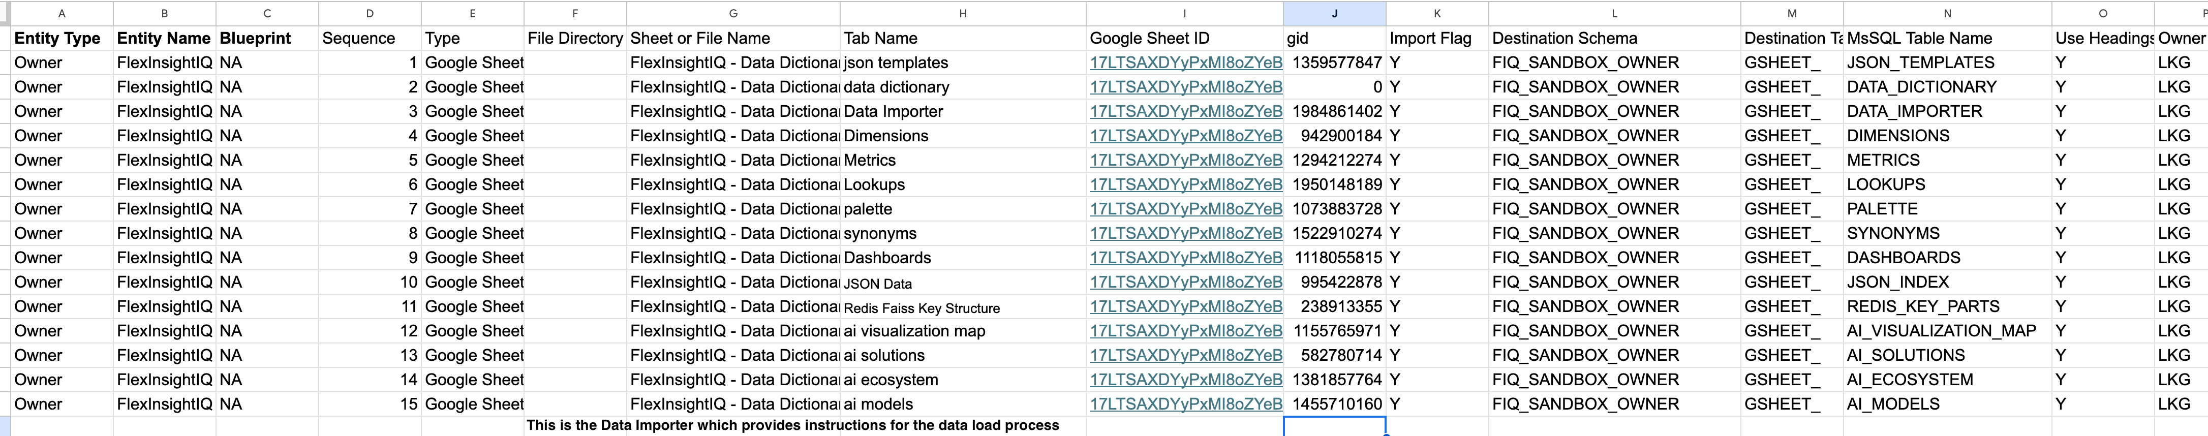Select the 'synonyms' tab name cell
Viewport: 2208px width, 436px height.
click(963, 233)
